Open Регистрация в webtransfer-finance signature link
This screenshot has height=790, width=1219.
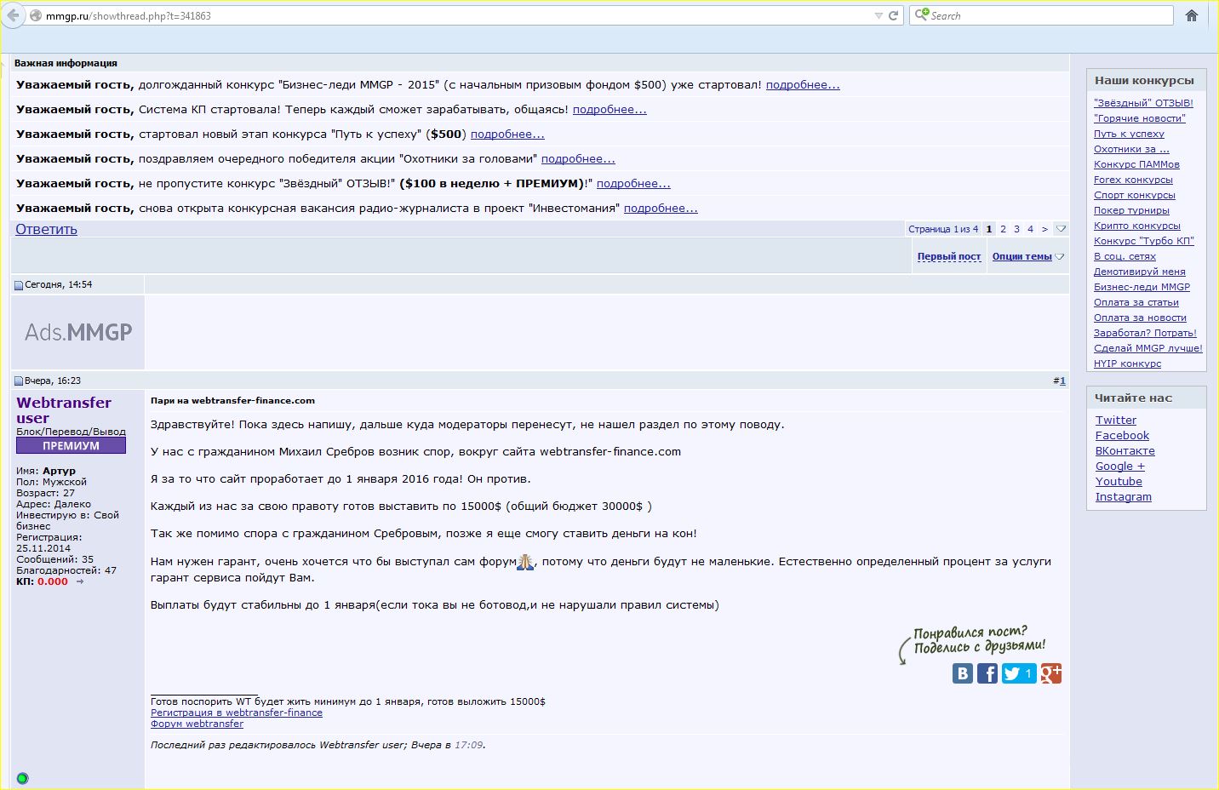[x=236, y=713]
